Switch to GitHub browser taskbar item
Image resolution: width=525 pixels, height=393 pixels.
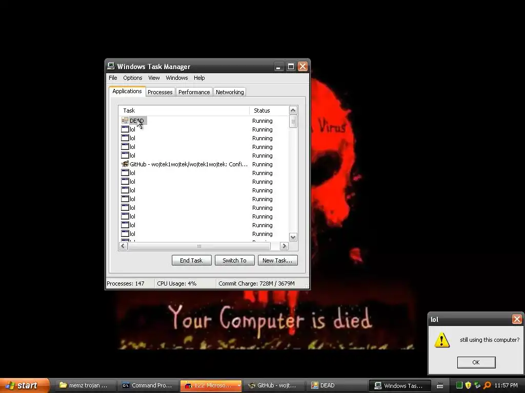point(273,385)
